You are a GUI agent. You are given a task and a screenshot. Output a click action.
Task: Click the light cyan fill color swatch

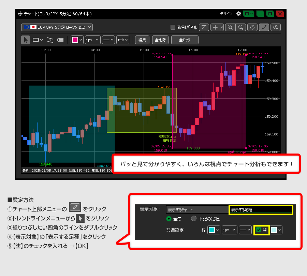[x=274, y=230]
